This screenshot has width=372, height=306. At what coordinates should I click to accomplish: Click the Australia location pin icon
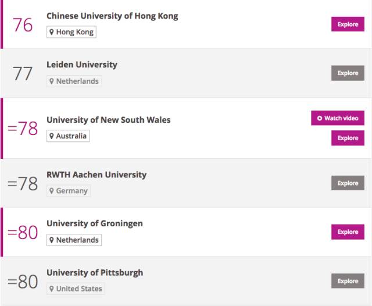tap(52, 136)
